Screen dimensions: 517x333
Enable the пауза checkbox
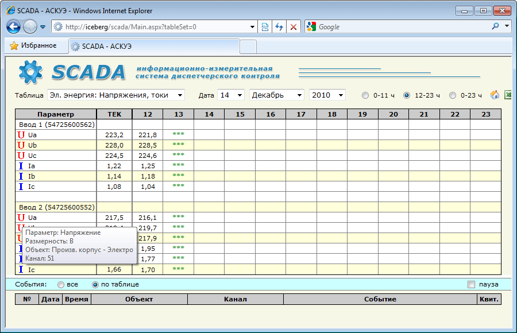471,285
